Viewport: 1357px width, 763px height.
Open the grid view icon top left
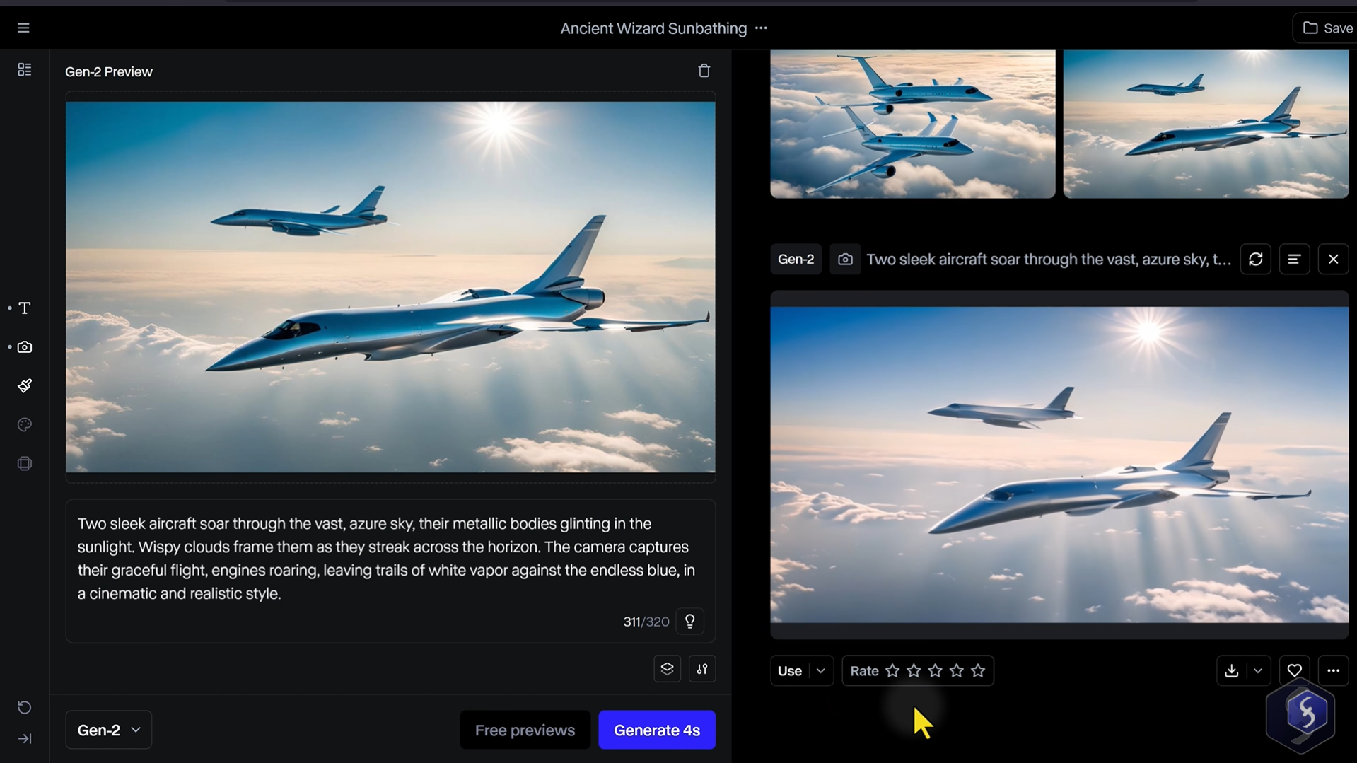pyautogui.click(x=23, y=69)
